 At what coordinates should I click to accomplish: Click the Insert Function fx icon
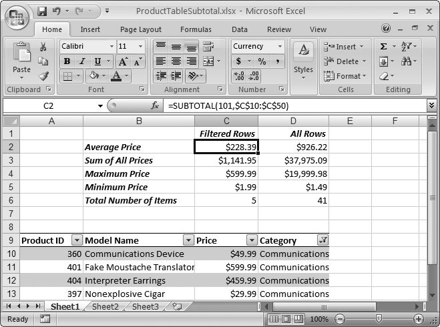tap(155, 105)
